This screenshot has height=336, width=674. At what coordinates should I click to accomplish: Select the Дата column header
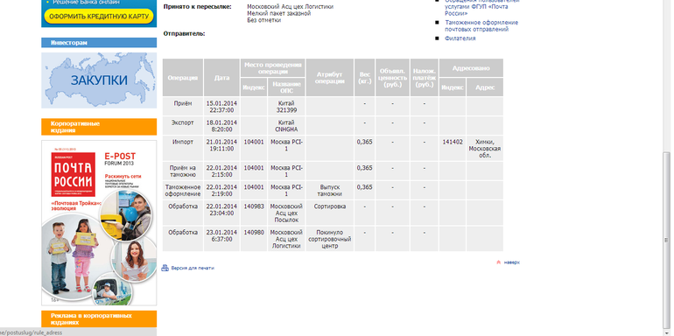(221, 78)
